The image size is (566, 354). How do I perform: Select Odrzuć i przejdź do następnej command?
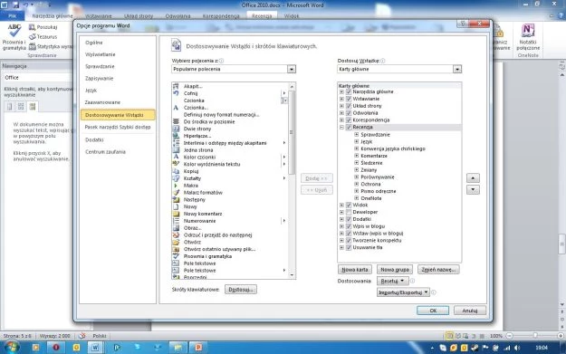(217, 234)
